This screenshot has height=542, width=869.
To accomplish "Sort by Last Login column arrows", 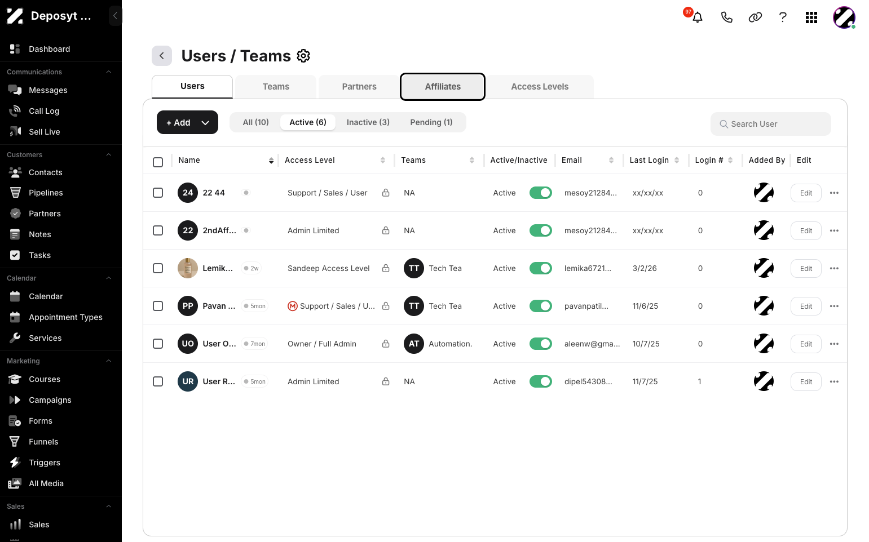I will pos(677,161).
